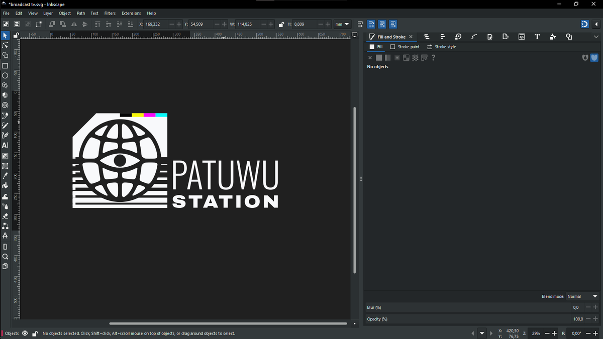Decrease the zoom percentage

tap(547, 333)
